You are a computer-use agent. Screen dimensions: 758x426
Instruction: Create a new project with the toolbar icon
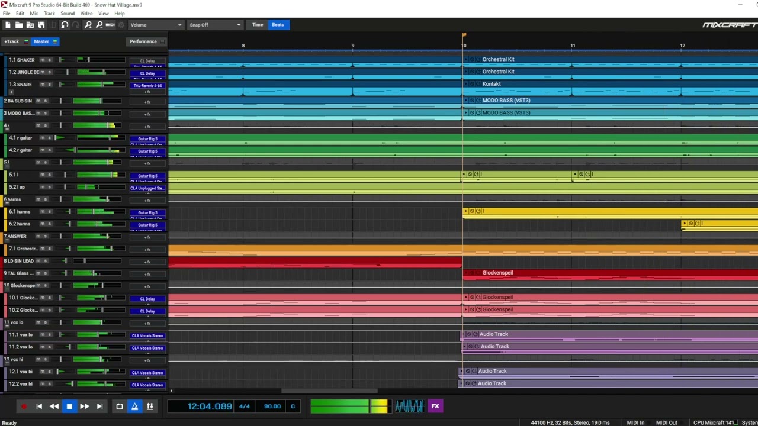pos(8,25)
